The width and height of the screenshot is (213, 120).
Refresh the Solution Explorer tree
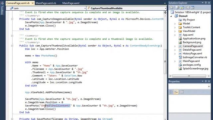(182, 8)
